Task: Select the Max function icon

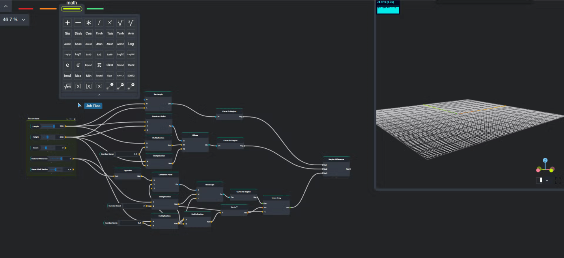Action: point(78,76)
